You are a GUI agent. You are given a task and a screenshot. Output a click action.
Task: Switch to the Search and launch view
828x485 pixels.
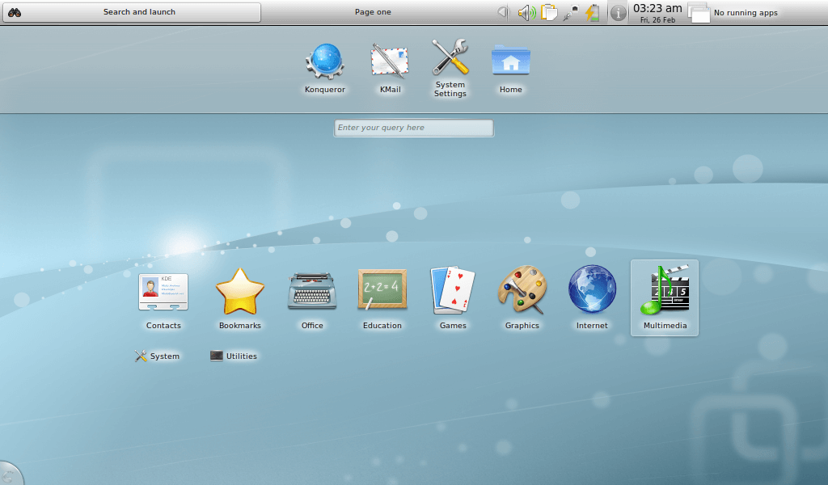coord(131,12)
